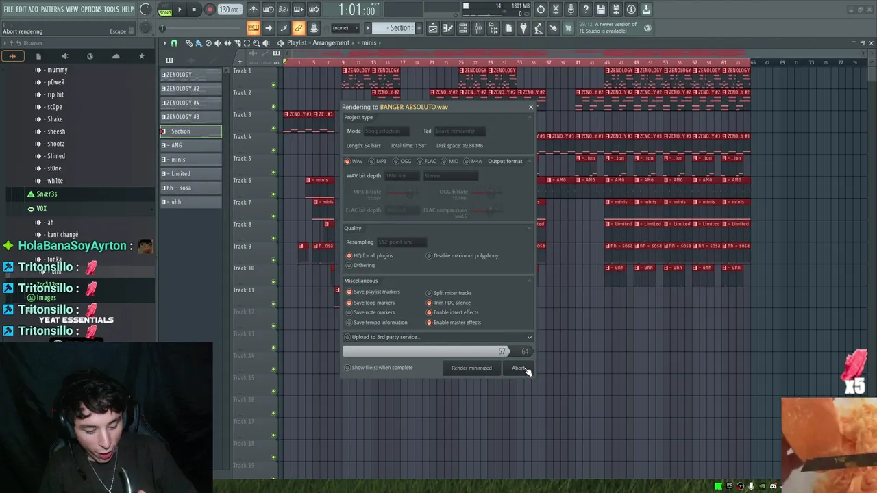This screenshot has width=877, height=493.
Task: Toggle the recording countdown icon
Action: [x=283, y=10]
